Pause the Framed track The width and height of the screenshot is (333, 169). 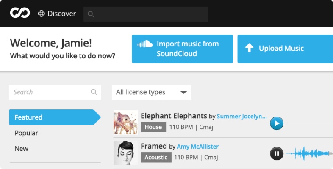point(277,153)
